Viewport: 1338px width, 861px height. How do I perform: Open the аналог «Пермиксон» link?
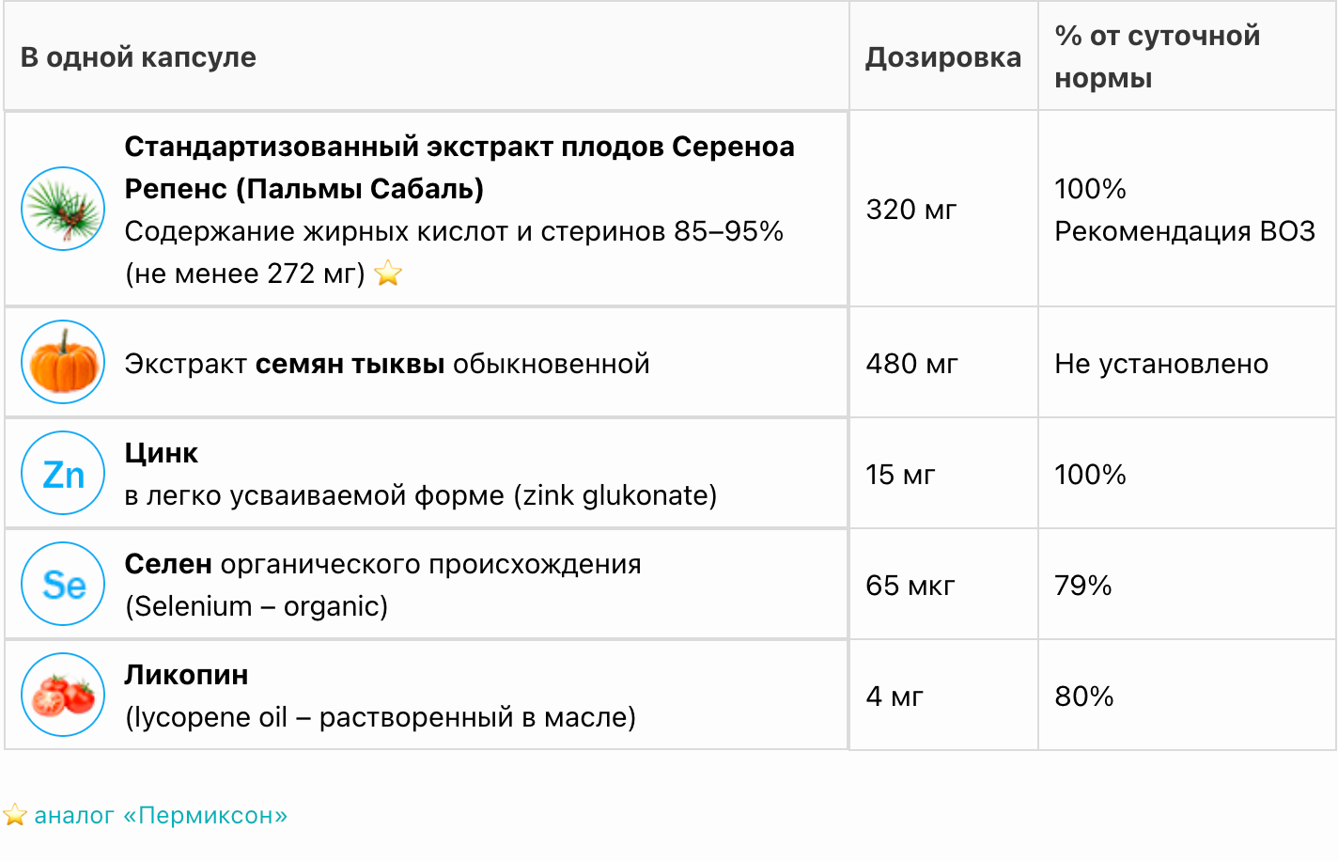tap(161, 815)
